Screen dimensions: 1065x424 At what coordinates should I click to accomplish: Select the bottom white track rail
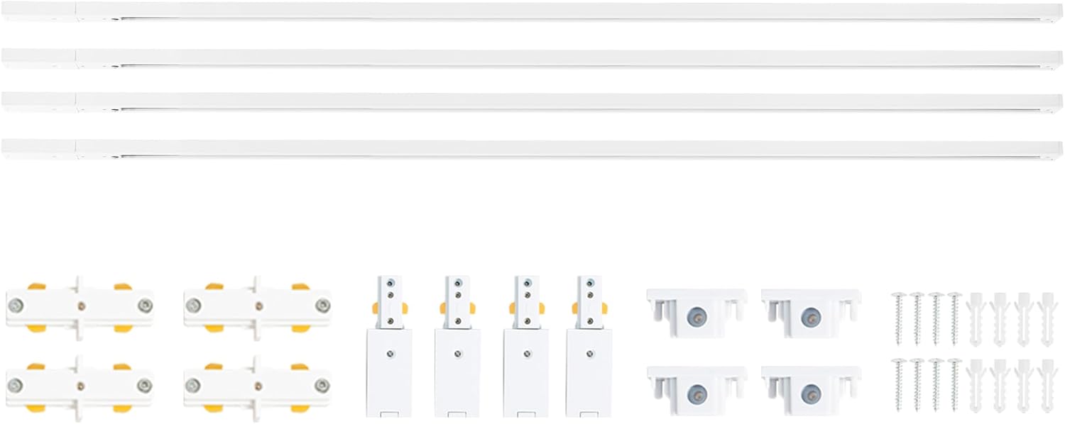pos(532,149)
